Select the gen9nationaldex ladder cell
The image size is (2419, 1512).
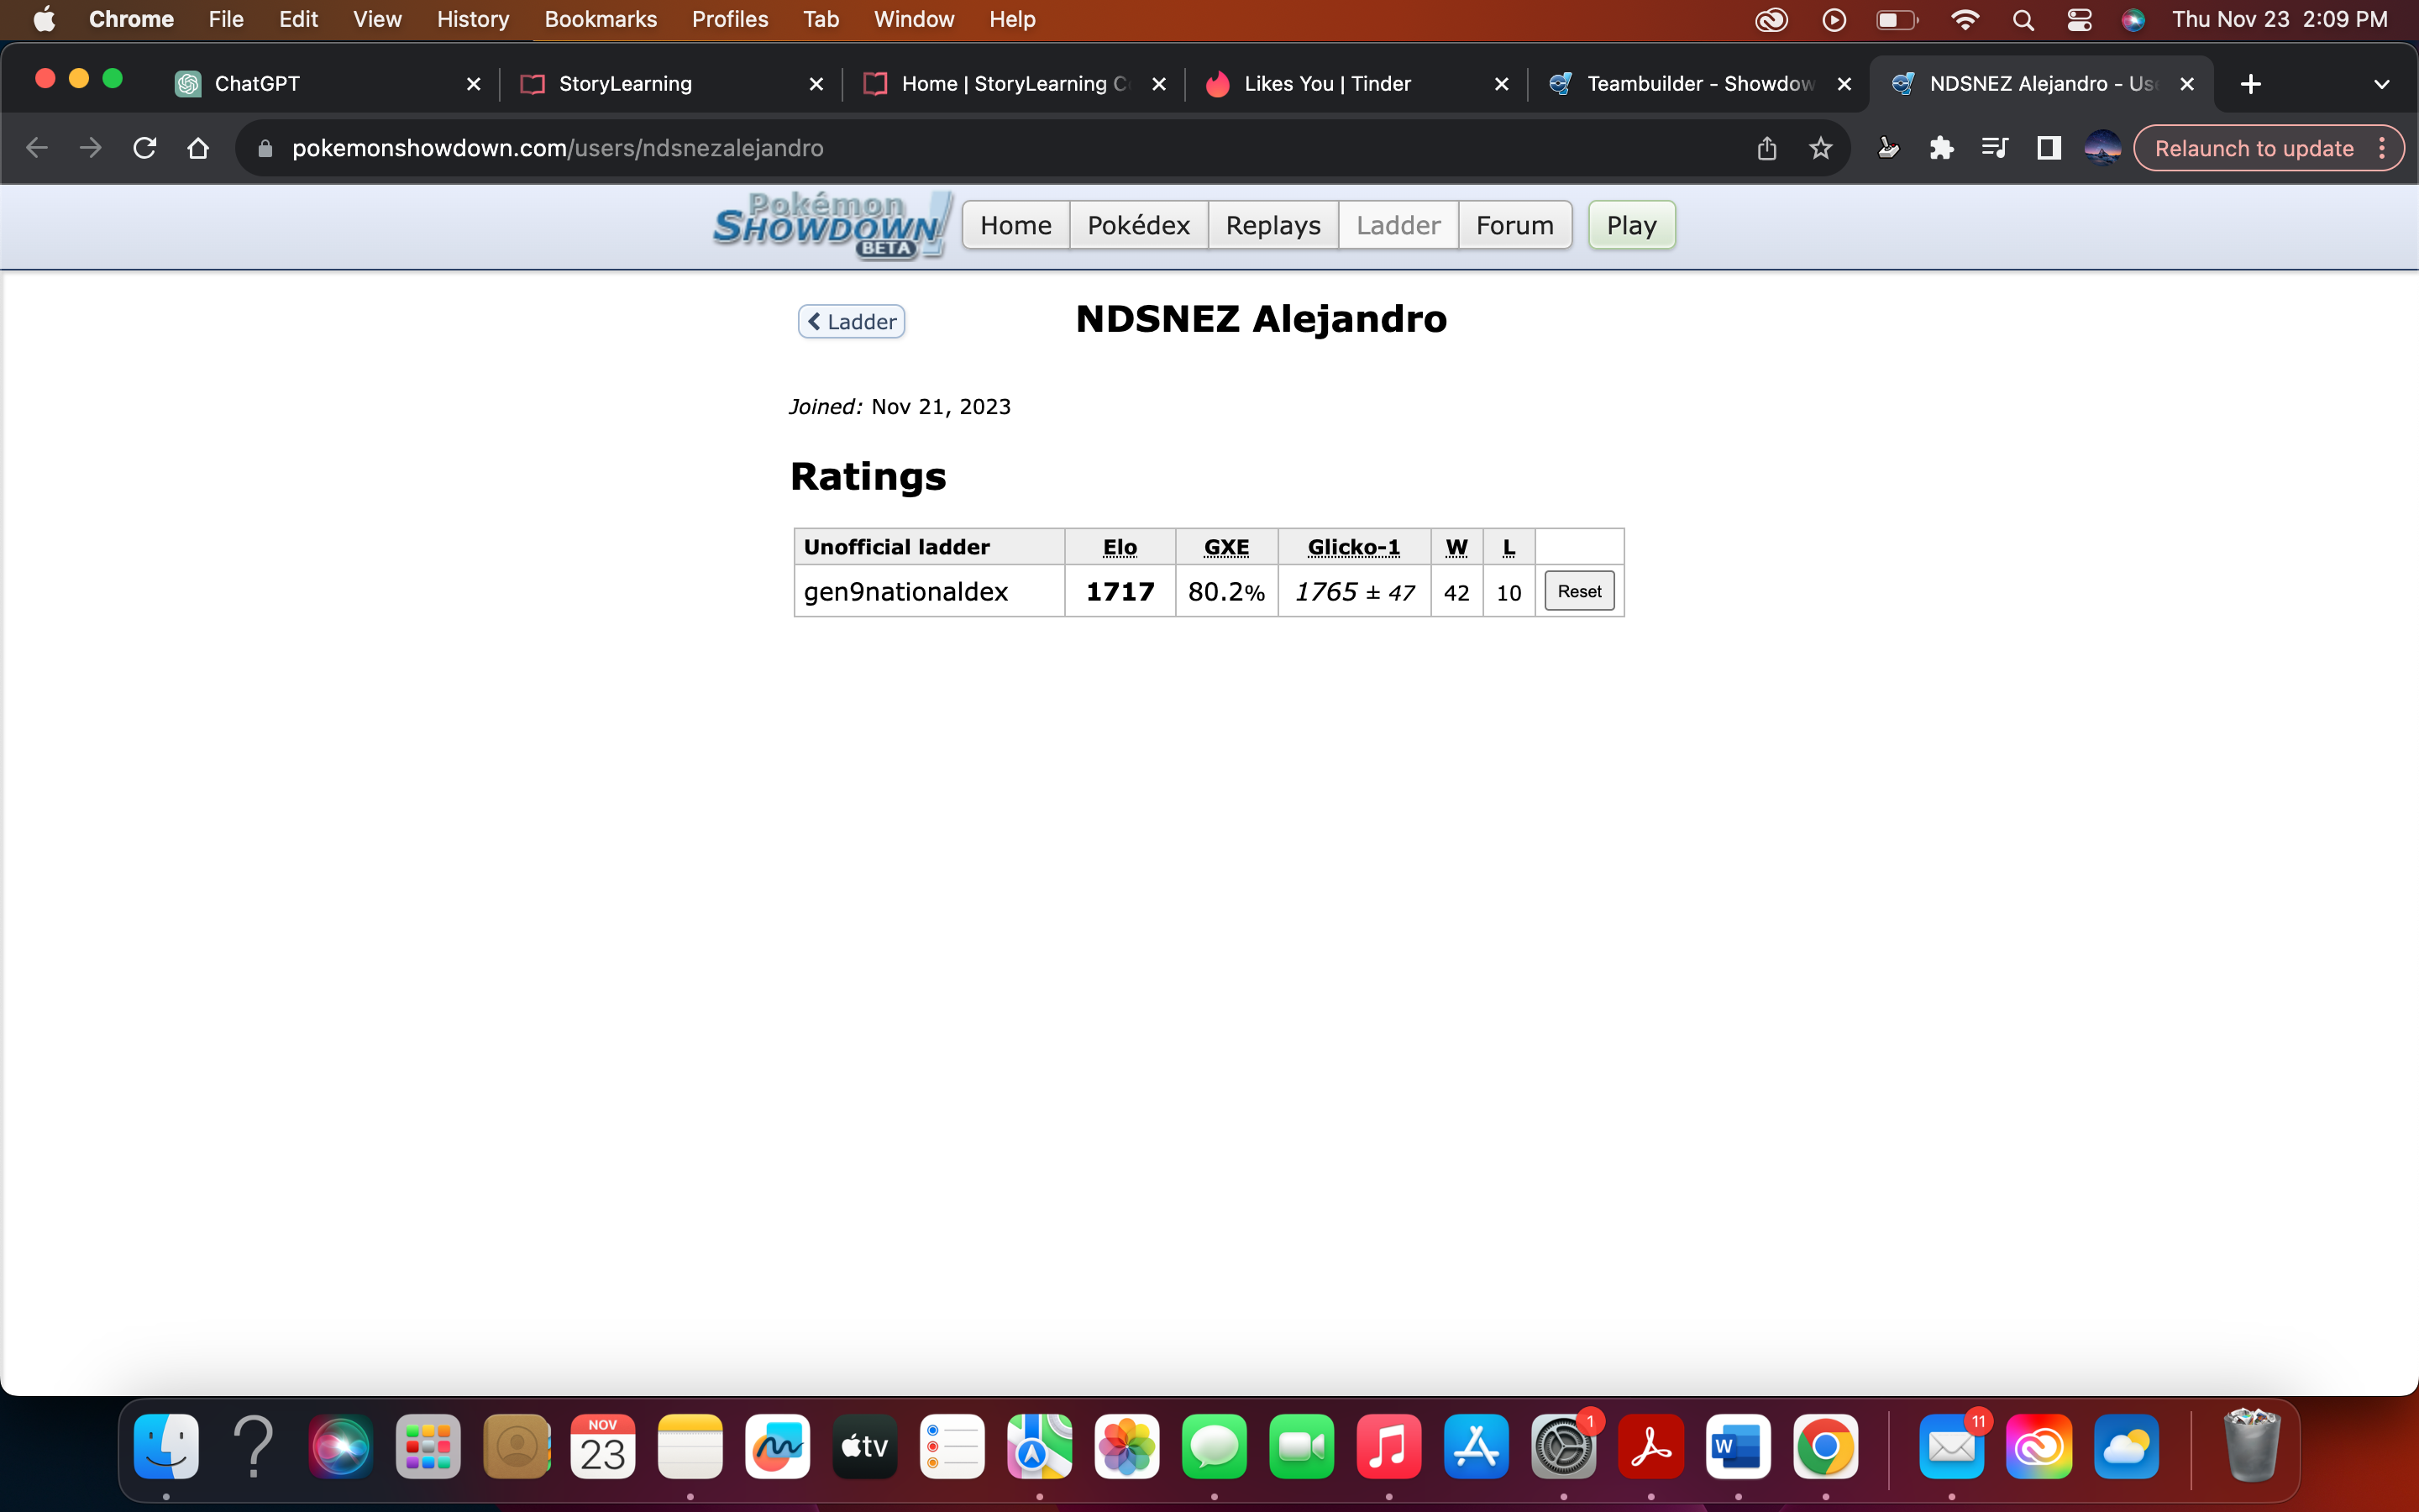(929, 591)
